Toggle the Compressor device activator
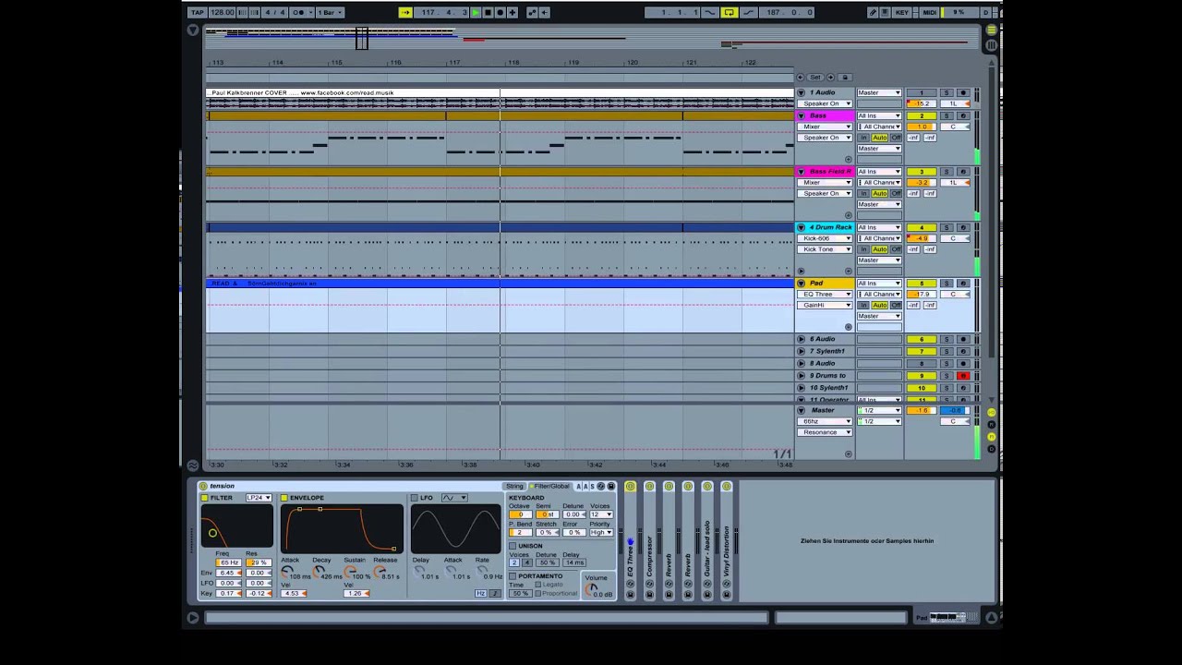Image resolution: width=1182 pixels, height=665 pixels. click(649, 487)
